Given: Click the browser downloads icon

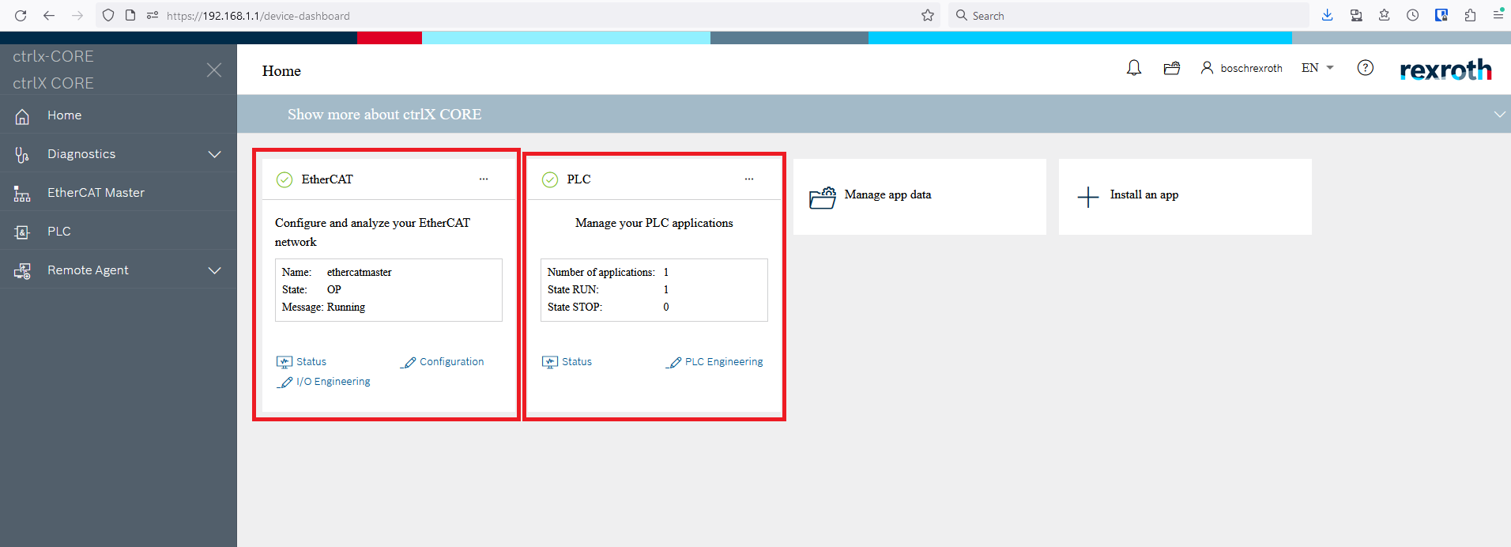Looking at the screenshot, I should tap(1328, 15).
